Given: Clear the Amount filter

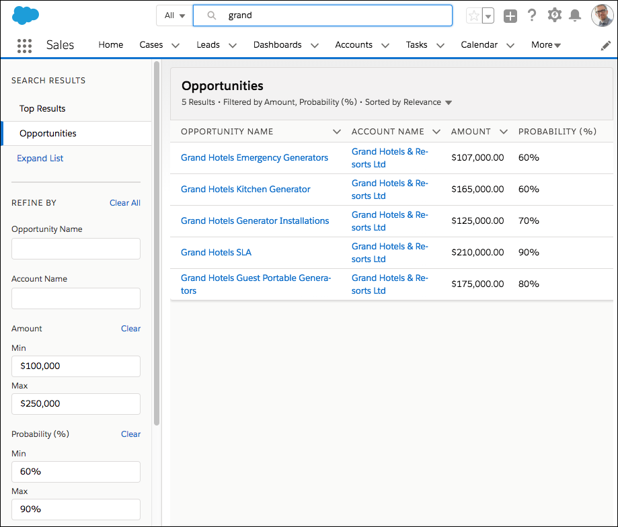Looking at the screenshot, I should pos(130,329).
